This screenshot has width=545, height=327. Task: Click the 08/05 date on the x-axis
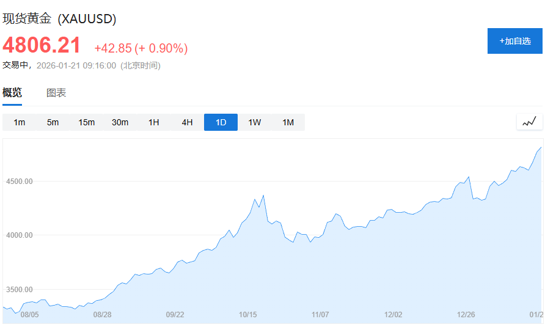point(29,314)
